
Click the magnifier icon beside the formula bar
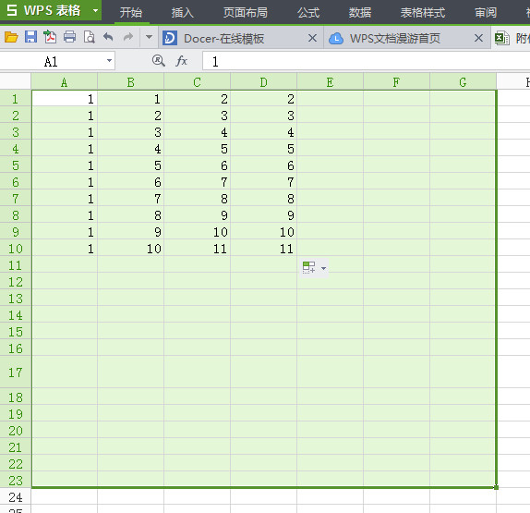(x=158, y=61)
